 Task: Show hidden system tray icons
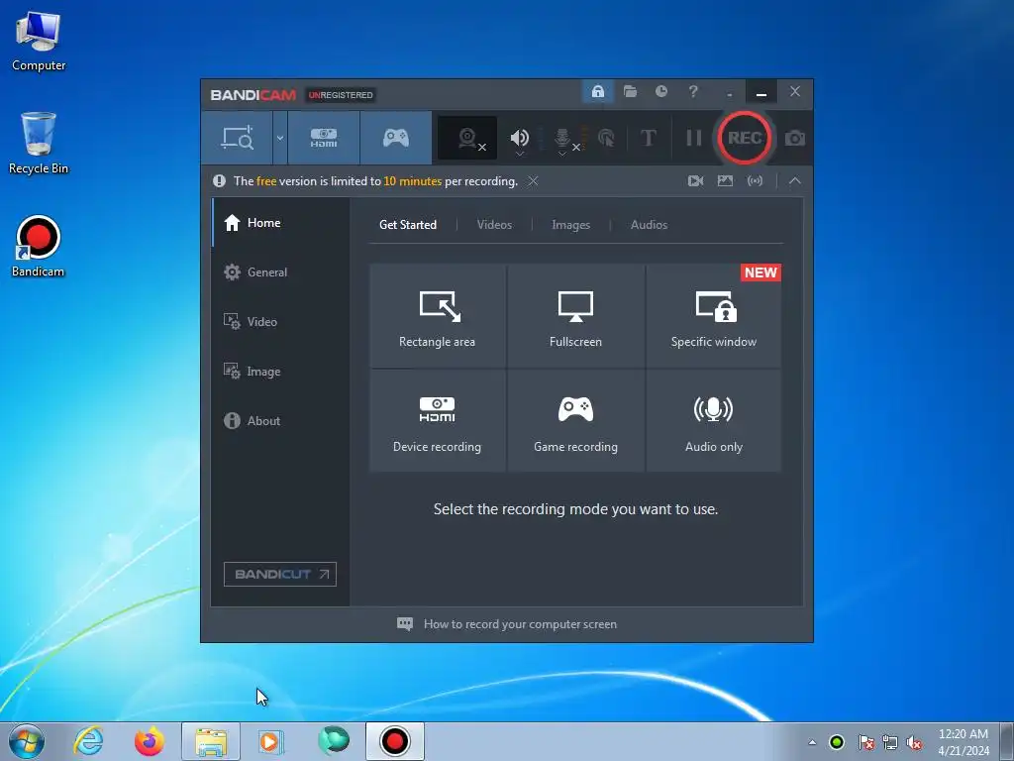(x=812, y=742)
